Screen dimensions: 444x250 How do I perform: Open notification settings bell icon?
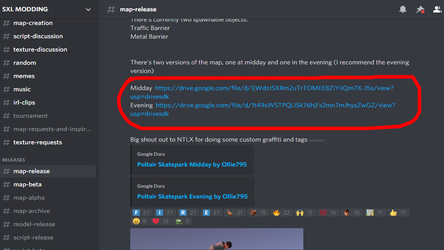click(x=403, y=9)
